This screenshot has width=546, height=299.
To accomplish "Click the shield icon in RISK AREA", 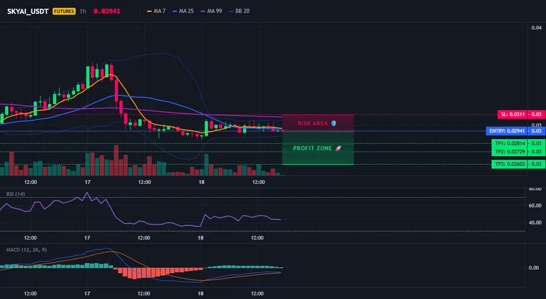I will pyautogui.click(x=333, y=123).
